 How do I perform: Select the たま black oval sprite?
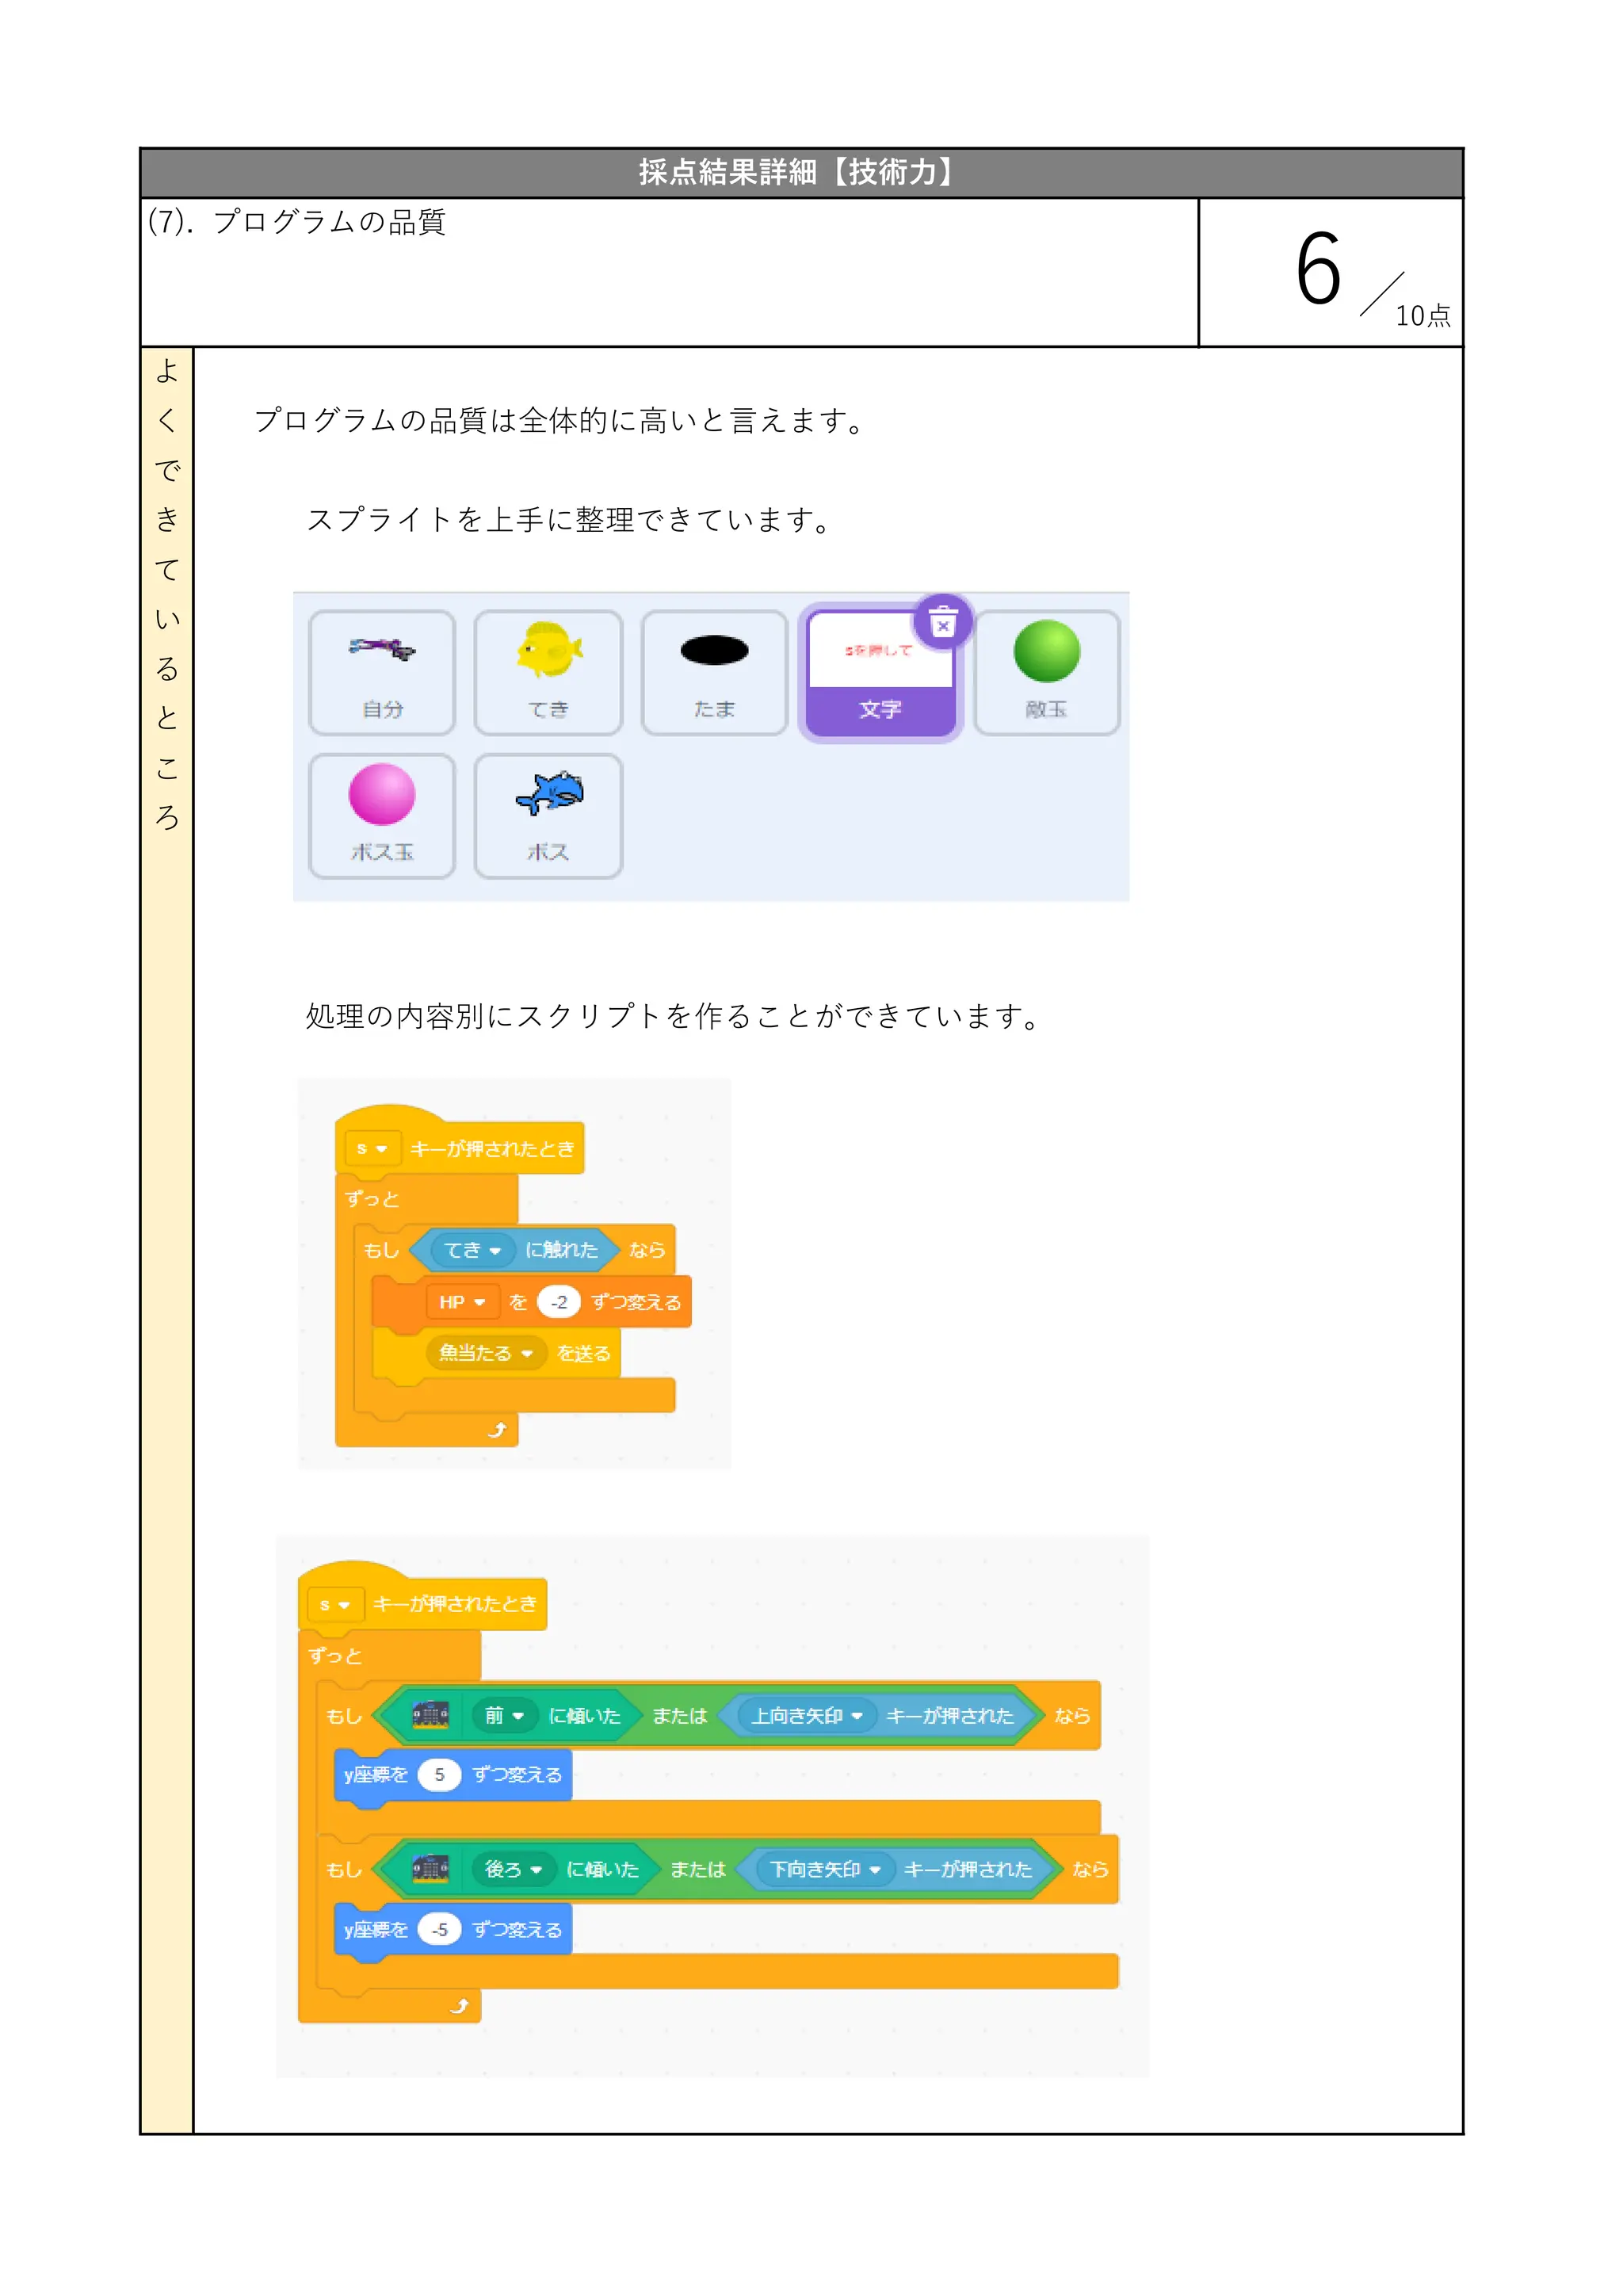pyautogui.click(x=714, y=672)
